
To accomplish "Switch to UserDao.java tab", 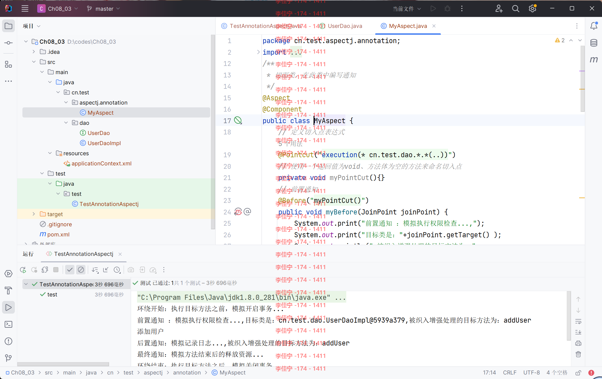I will coord(341,26).
